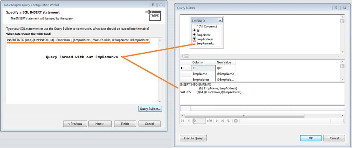
Task: Run the query with Execute Query
Action: 193,138
